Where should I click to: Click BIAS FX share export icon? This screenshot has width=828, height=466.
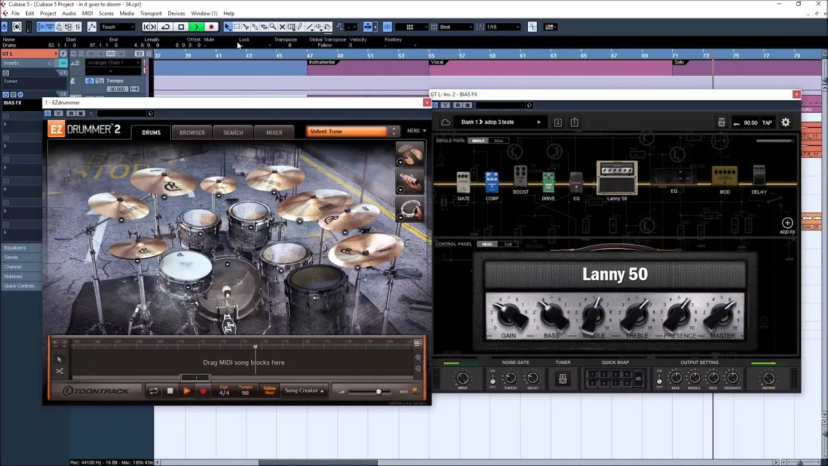(574, 122)
